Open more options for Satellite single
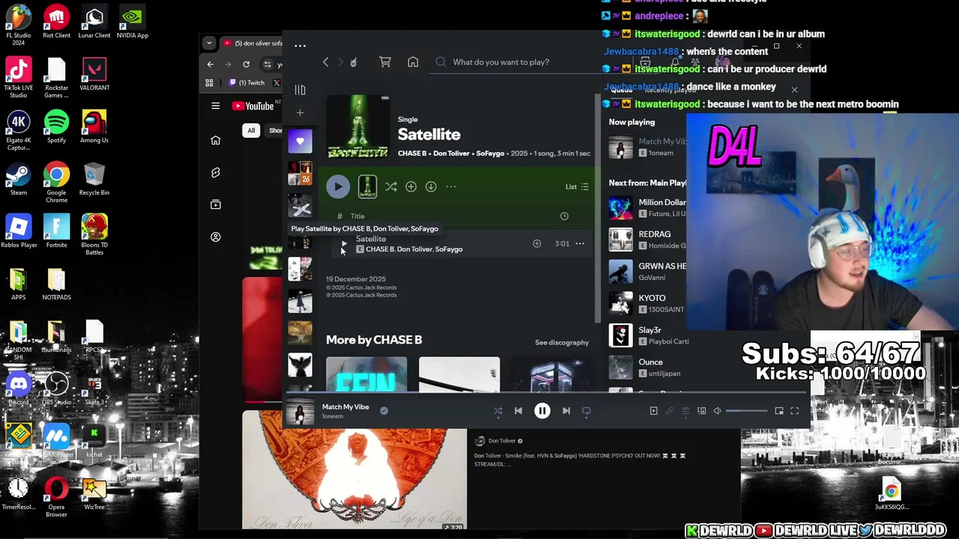 click(x=451, y=187)
